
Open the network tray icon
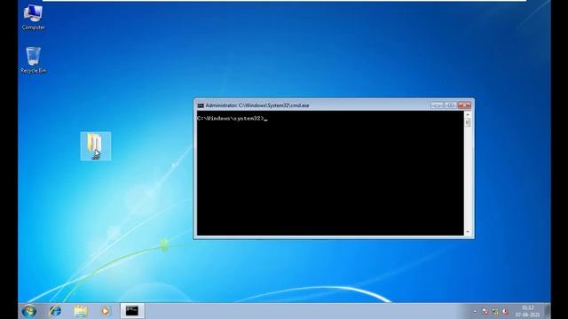click(x=495, y=311)
